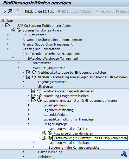This screenshot has width=129, height=159.
Task: Expand SAP NetWeaver node
Action: (8, 35)
